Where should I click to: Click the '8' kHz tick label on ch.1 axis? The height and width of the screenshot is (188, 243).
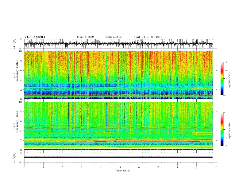tap(22, 61)
